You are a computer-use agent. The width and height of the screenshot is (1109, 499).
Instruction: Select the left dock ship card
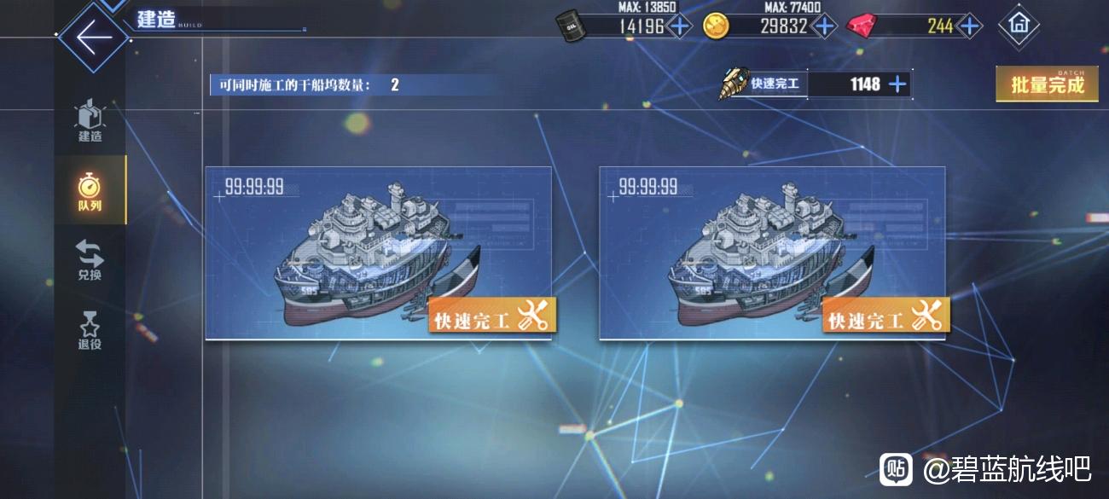pyautogui.click(x=379, y=253)
